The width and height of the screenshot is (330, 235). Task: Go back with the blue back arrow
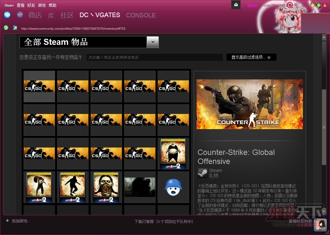pos(7,15)
